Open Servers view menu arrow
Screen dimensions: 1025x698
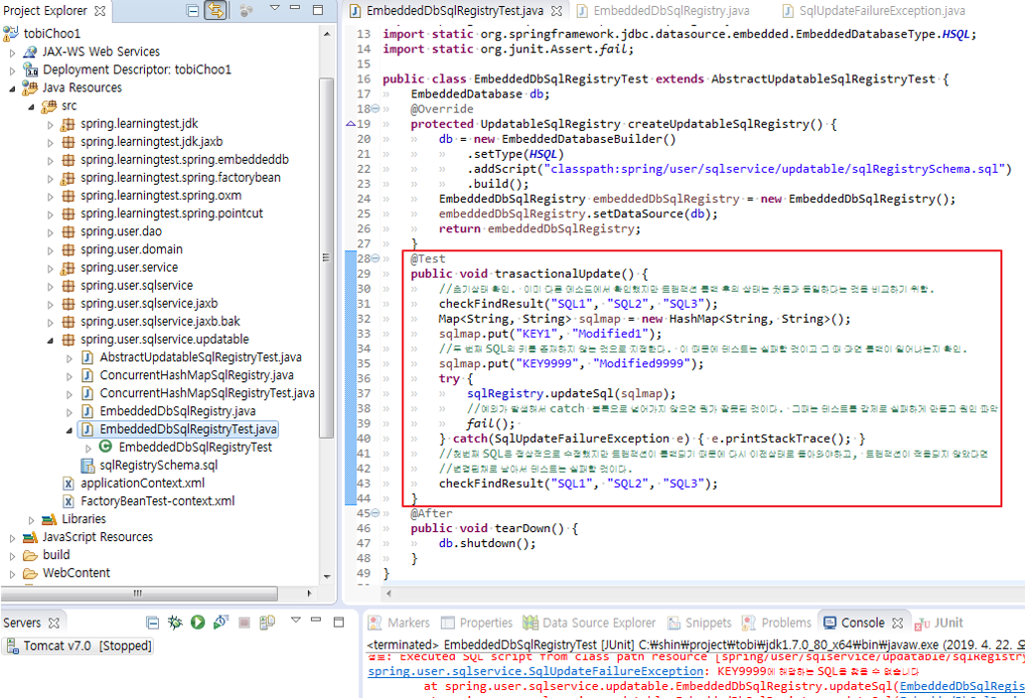click(x=295, y=620)
